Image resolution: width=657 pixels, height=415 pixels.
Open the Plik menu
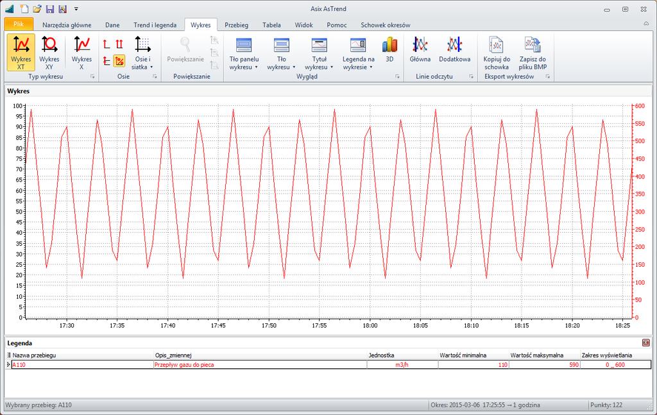click(x=19, y=24)
